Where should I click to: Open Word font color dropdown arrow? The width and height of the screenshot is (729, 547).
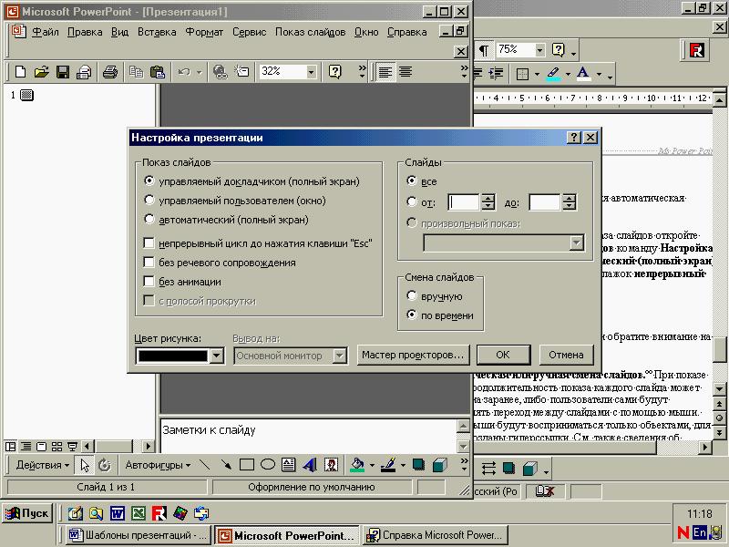pos(599,74)
